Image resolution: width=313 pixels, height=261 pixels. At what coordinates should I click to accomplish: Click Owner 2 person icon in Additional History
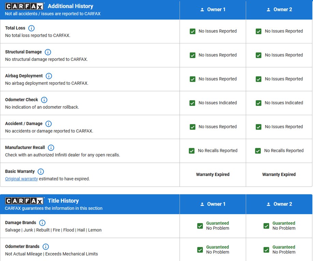click(x=268, y=10)
